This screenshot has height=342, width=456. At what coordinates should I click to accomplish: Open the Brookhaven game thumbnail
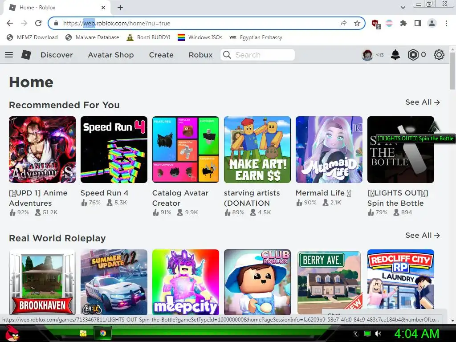tap(42, 282)
